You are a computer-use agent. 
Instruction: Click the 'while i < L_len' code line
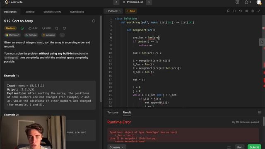click(155, 95)
